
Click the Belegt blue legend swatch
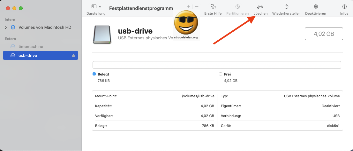click(94, 74)
